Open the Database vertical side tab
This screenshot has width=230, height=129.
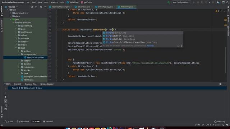(x=228, y=31)
